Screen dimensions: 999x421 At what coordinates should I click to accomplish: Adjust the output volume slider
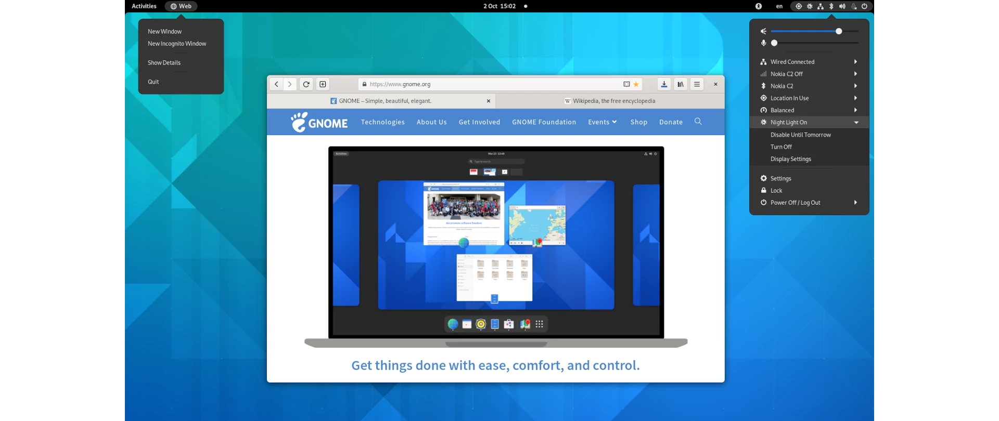815,31
